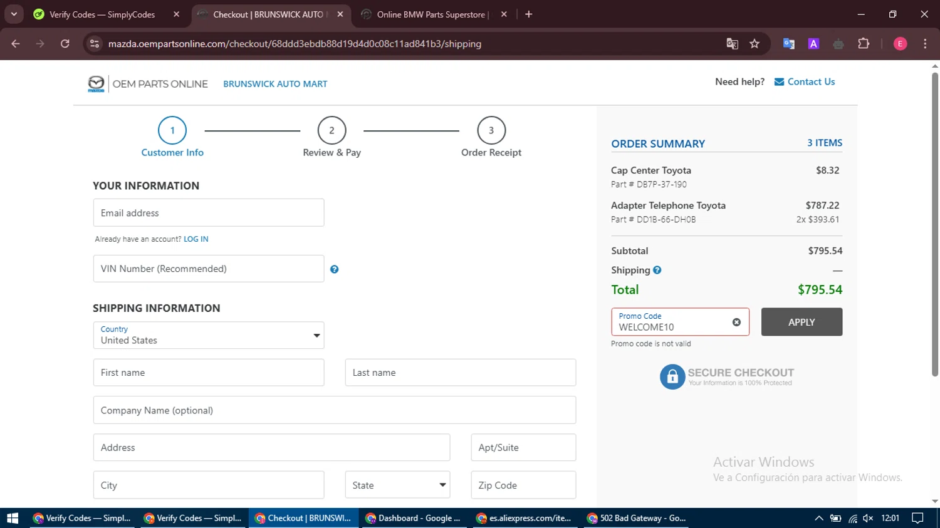The width and height of the screenshot is (940, 528).
Task: Click the Apt/Suite field
Action: pos(523,447)
